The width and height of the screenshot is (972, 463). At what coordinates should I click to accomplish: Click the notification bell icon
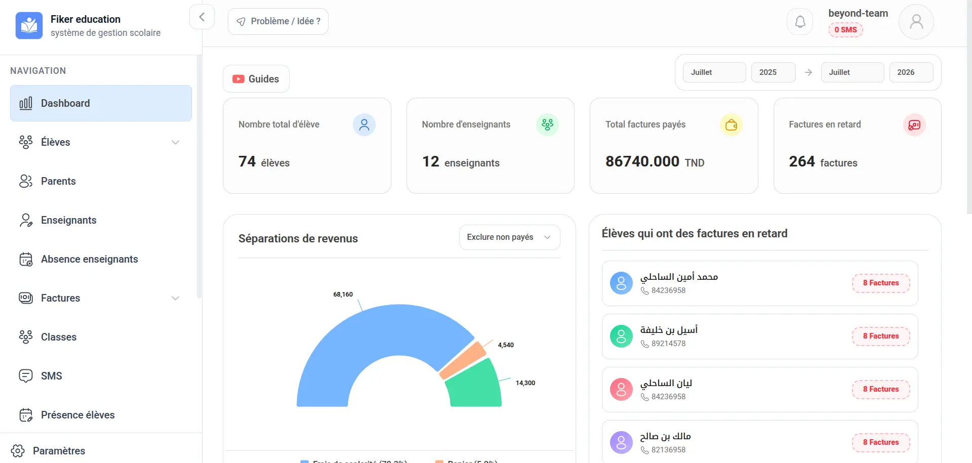pyautogui.click(x=800, y=22)
